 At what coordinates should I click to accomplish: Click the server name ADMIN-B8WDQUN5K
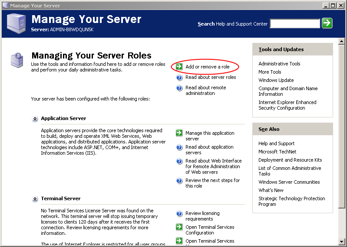pos(72,29)
